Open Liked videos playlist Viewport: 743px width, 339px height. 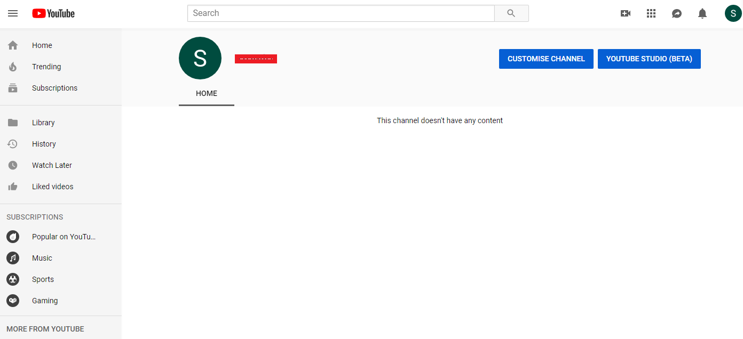tap(61, 187)
